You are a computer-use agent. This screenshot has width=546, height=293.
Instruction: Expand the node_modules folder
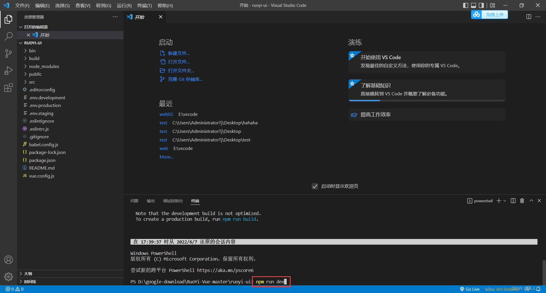[70, 66]
